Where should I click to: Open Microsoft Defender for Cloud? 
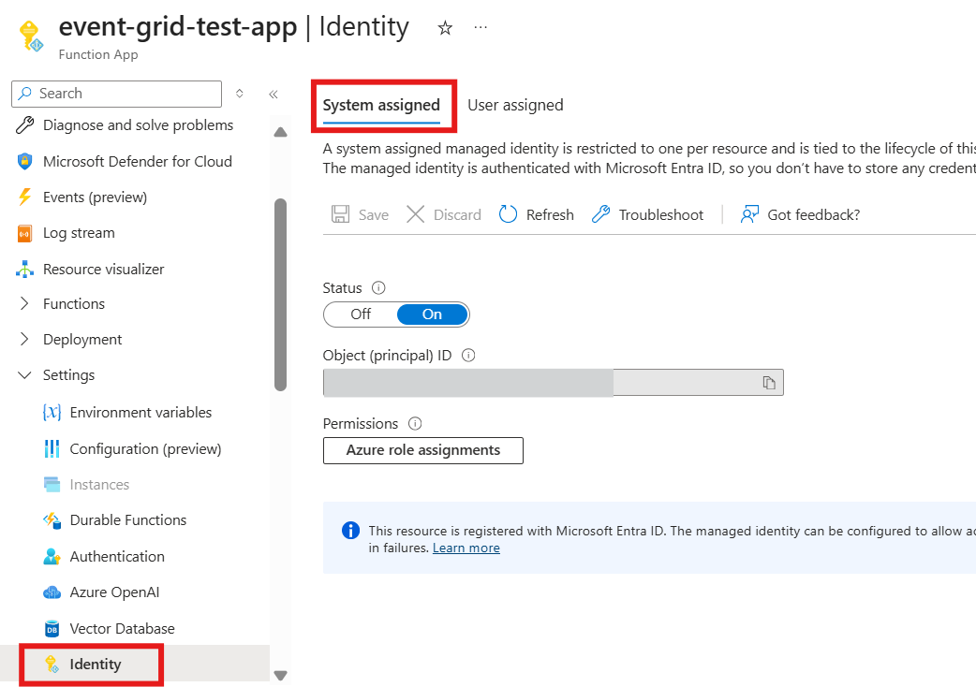click(x=137, y=161)
